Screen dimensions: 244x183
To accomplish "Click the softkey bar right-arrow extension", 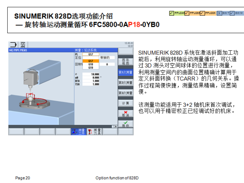I will (x=116, y=127).
